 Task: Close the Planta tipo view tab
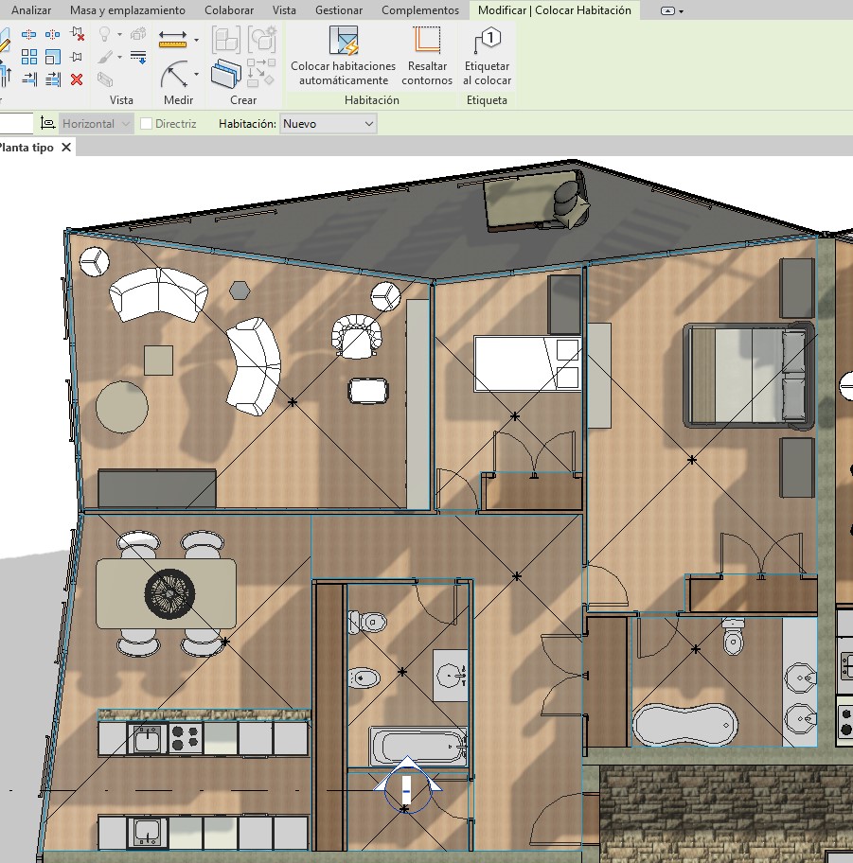[x=66, y=149]
